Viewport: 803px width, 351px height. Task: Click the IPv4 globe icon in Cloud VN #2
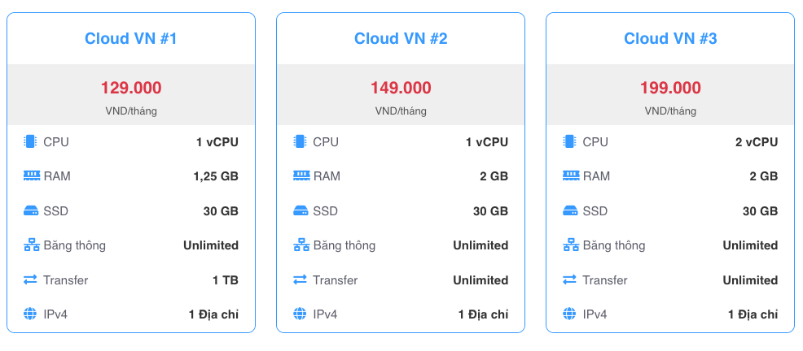pos(301,314)
